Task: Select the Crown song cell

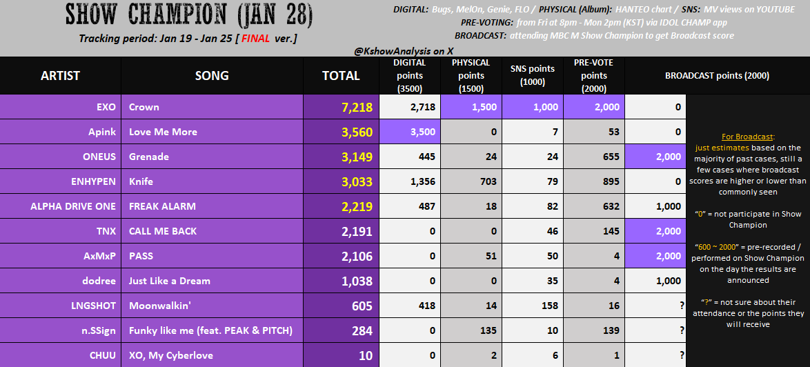Action: pos(212,107)
